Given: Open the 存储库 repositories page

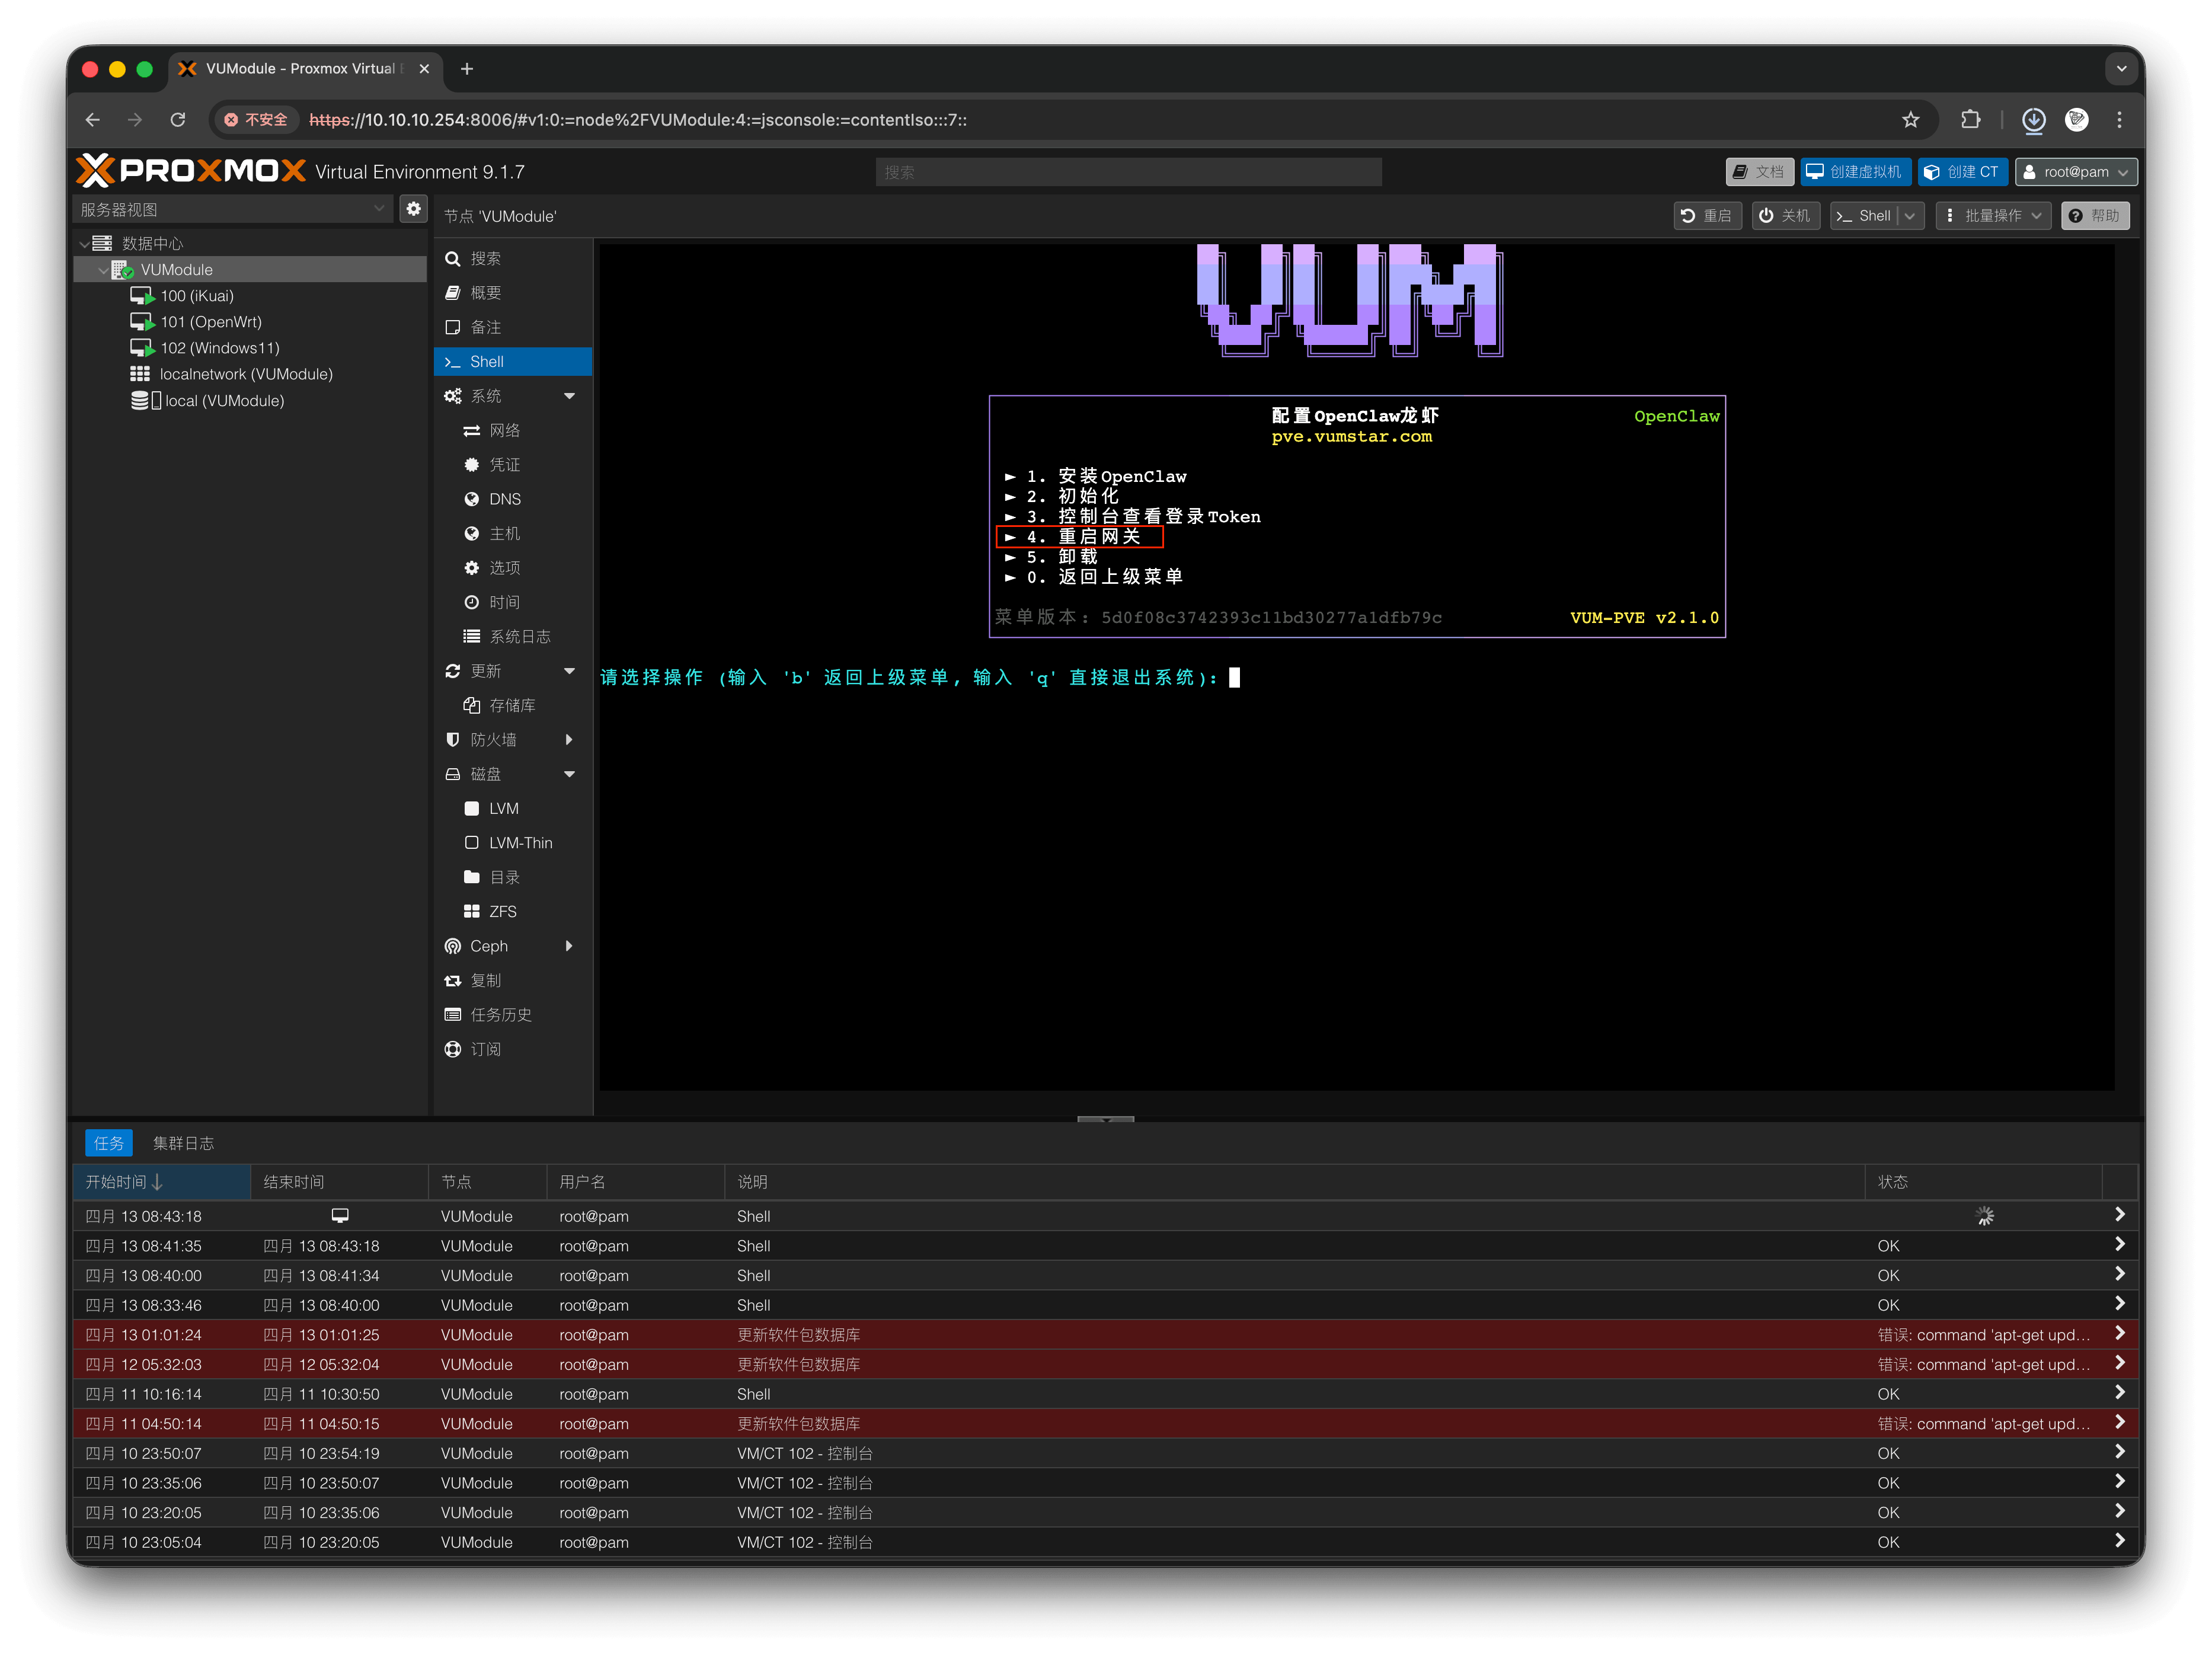Looking at the screenshot, I should pos(513,705).
